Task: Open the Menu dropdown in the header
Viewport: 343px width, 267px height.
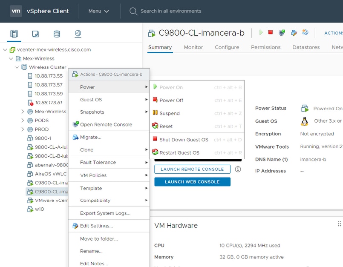Action: [99, 11]
